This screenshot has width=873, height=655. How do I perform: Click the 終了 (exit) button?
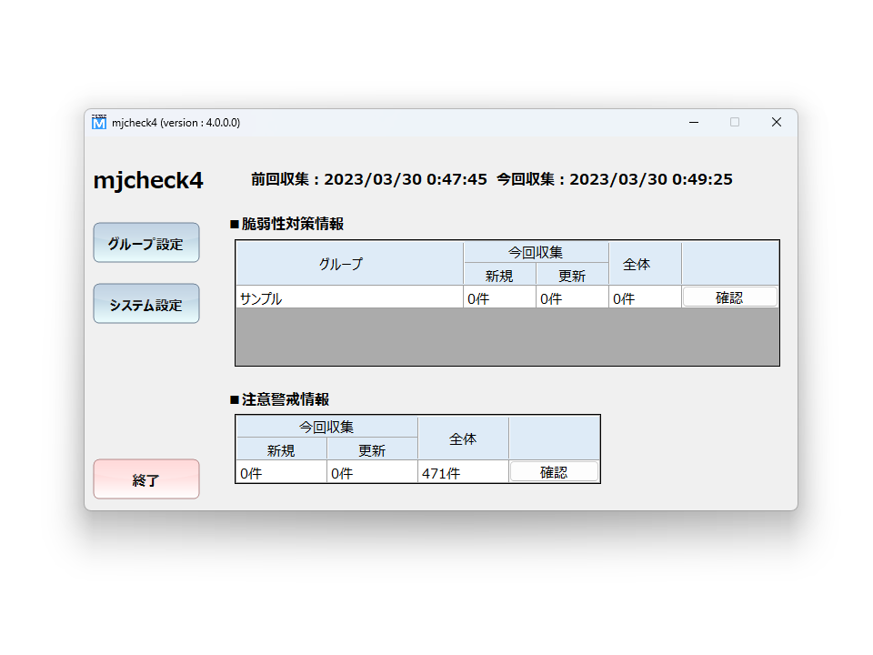145,478
